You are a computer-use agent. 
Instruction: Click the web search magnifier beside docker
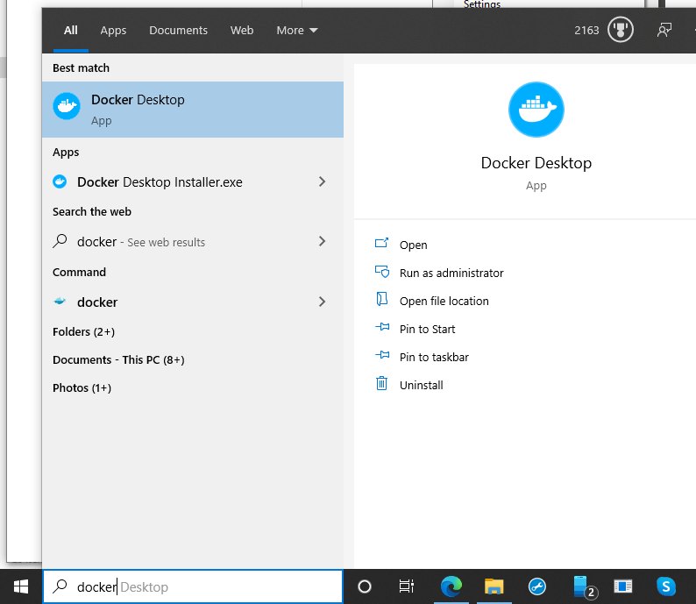pyautogui.click(x=60, y=241)
